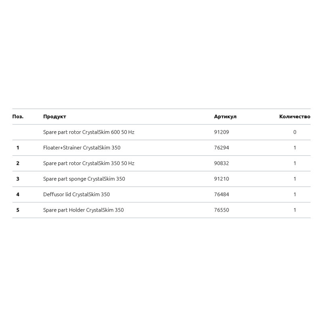The image size is (323, 323).
Task: Select article number 90832
Action: pos(221,163)
